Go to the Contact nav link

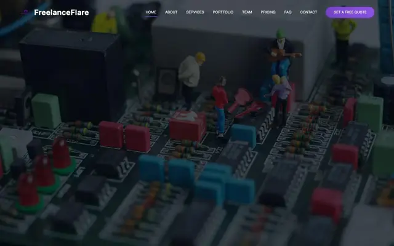pos(308,12)
